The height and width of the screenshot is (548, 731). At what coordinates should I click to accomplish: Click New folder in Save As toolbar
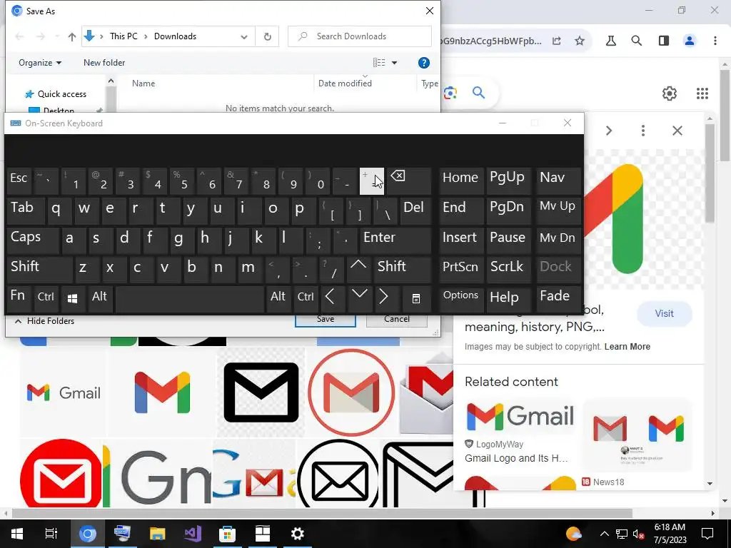coord(104,63)
